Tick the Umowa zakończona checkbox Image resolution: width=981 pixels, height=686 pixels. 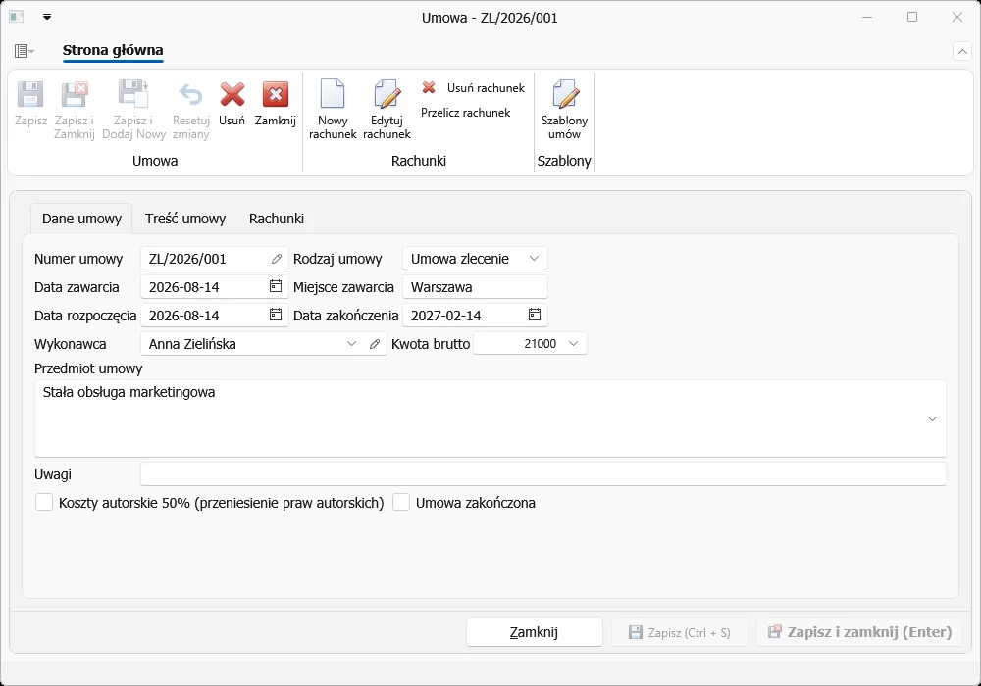click(401, 503)
